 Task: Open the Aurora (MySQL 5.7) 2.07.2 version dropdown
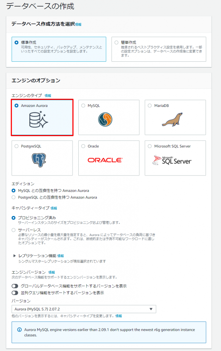point(84,309)
